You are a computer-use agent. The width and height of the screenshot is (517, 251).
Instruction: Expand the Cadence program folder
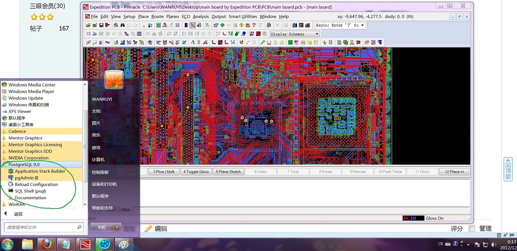tap(41, 131)
